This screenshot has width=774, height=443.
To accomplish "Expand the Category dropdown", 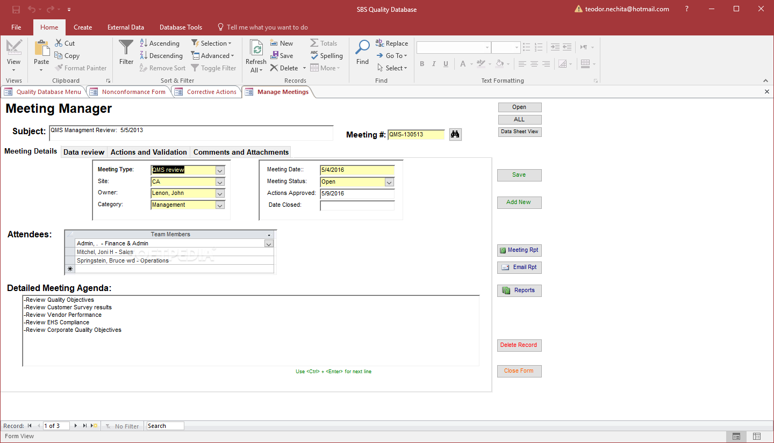I will click(220, 205).
